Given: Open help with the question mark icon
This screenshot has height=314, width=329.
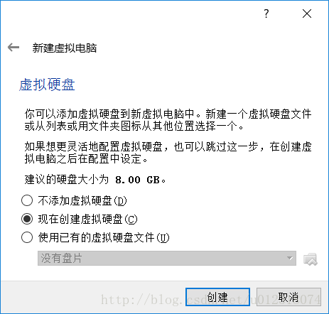Looking at the screenshot, I should [x=266, y=13].
